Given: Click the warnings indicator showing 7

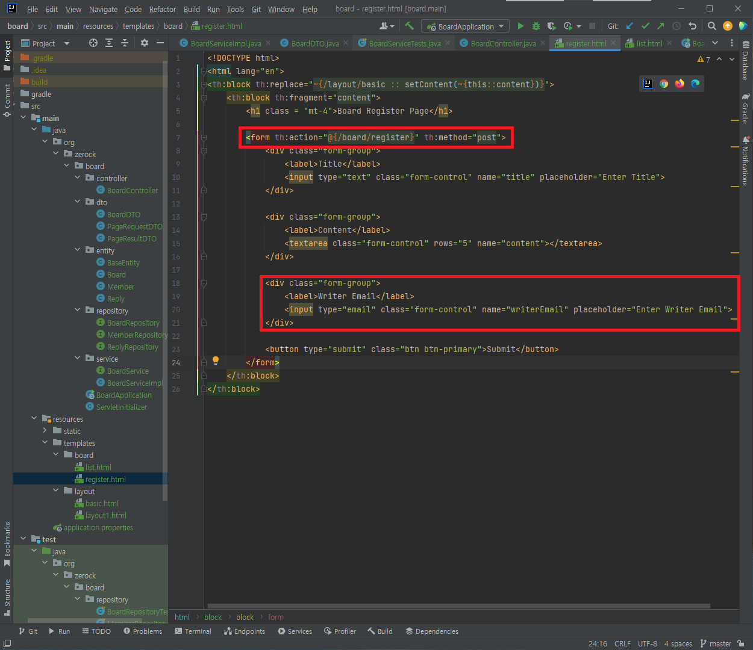Looking at the screenshot, I should (704, 59).
